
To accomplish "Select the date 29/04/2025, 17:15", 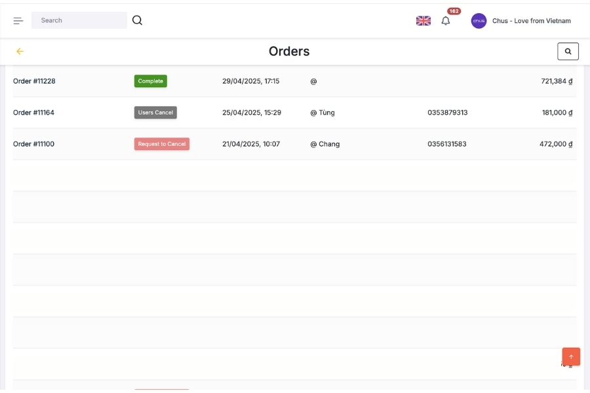I will tap(250, 81).
